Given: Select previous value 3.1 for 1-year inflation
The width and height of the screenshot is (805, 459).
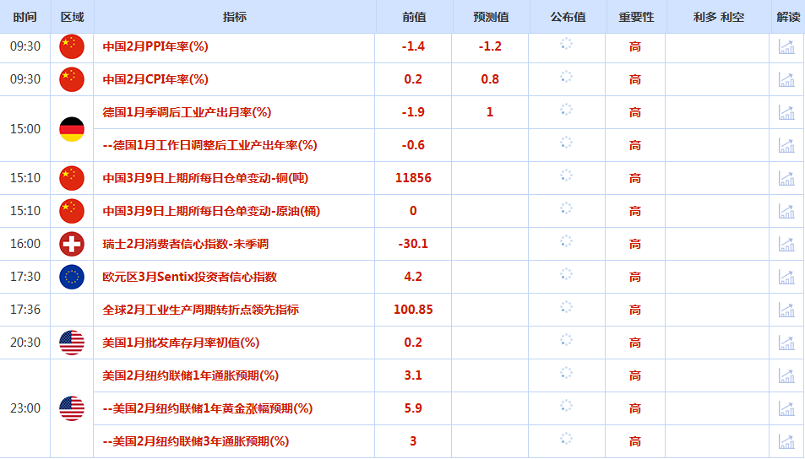Looking at the screenshot, I should (413, 375).
